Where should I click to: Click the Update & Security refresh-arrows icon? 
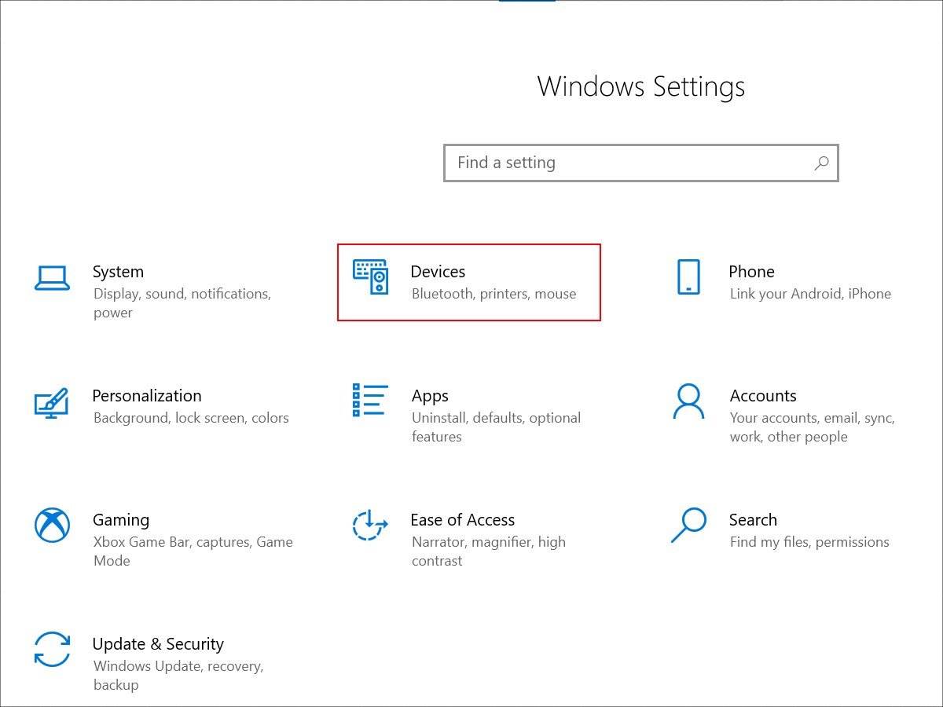click(53, 649)
